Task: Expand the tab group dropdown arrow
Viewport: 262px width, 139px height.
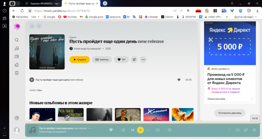Action: (18, 3)
